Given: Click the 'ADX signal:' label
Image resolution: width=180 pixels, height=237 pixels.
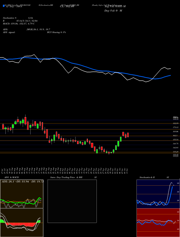Looking at the screenshot, I should (x=9, y=32).
